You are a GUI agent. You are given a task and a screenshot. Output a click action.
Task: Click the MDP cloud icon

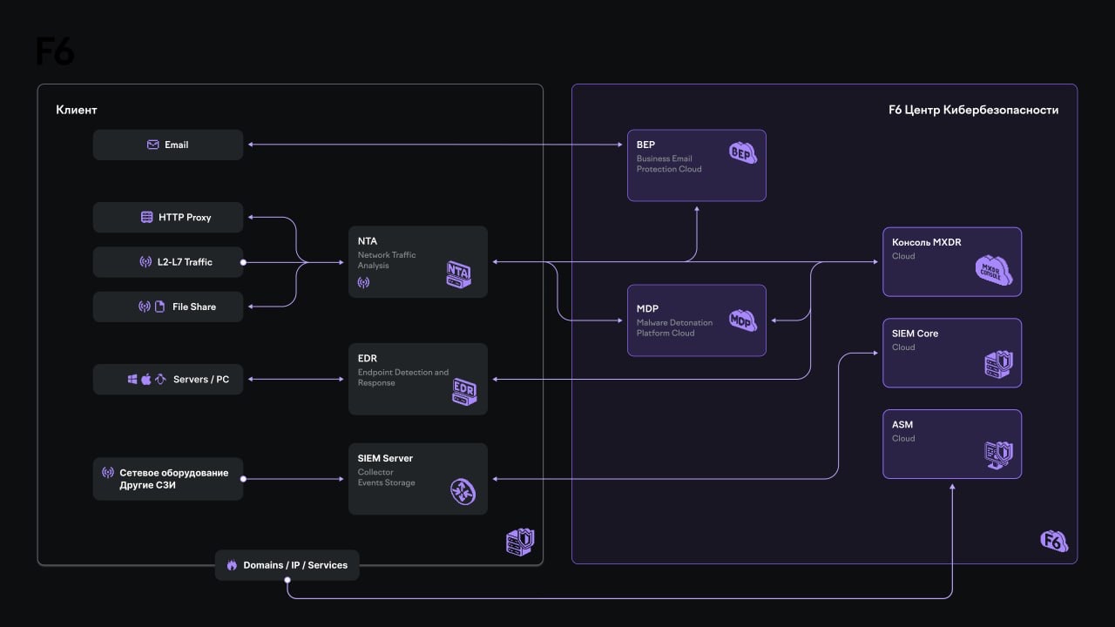(x=741, y=320)
